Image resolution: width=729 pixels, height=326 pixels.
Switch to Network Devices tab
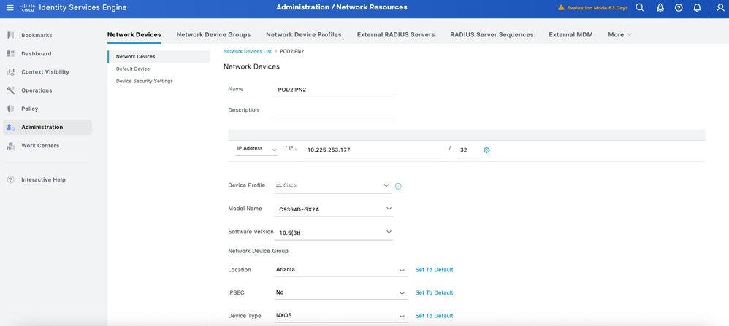134,34
